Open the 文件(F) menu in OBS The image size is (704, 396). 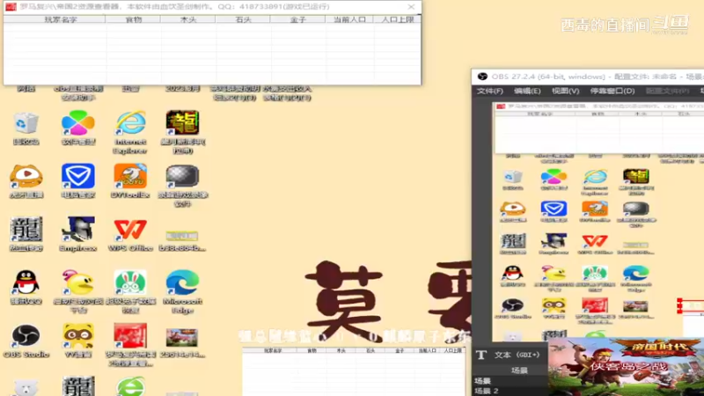pos(490,91)
